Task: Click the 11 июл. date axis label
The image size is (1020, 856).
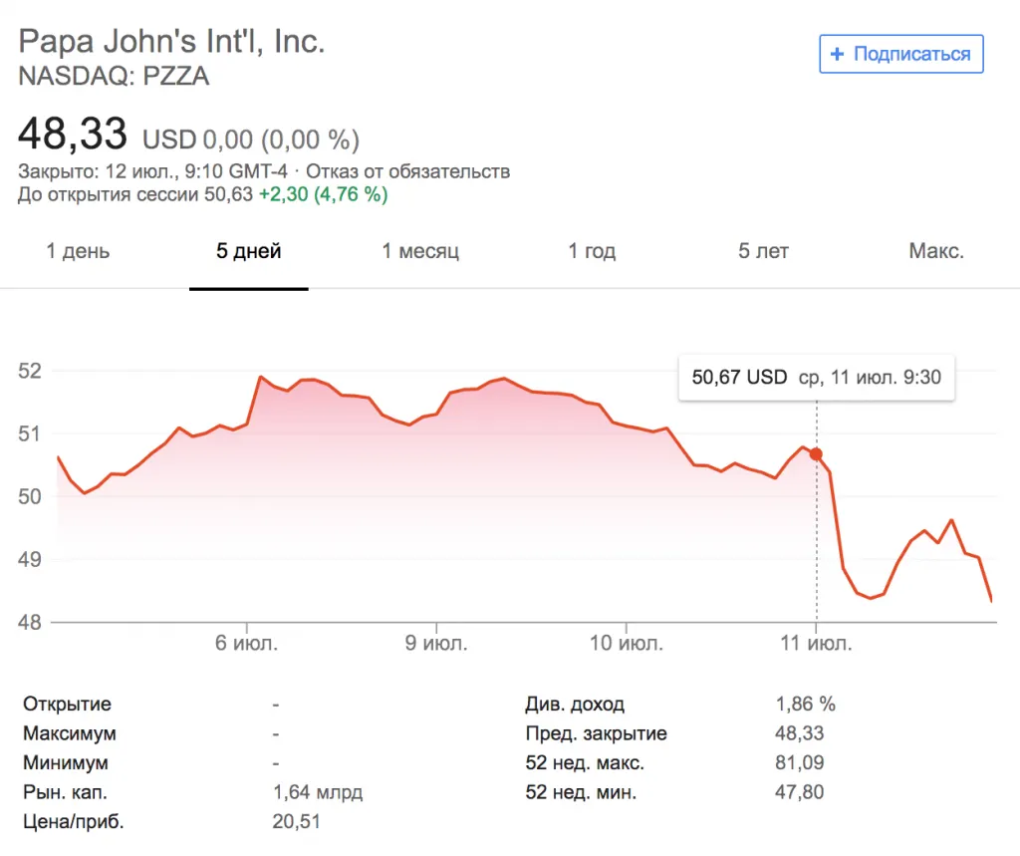Action: [817, 644]
